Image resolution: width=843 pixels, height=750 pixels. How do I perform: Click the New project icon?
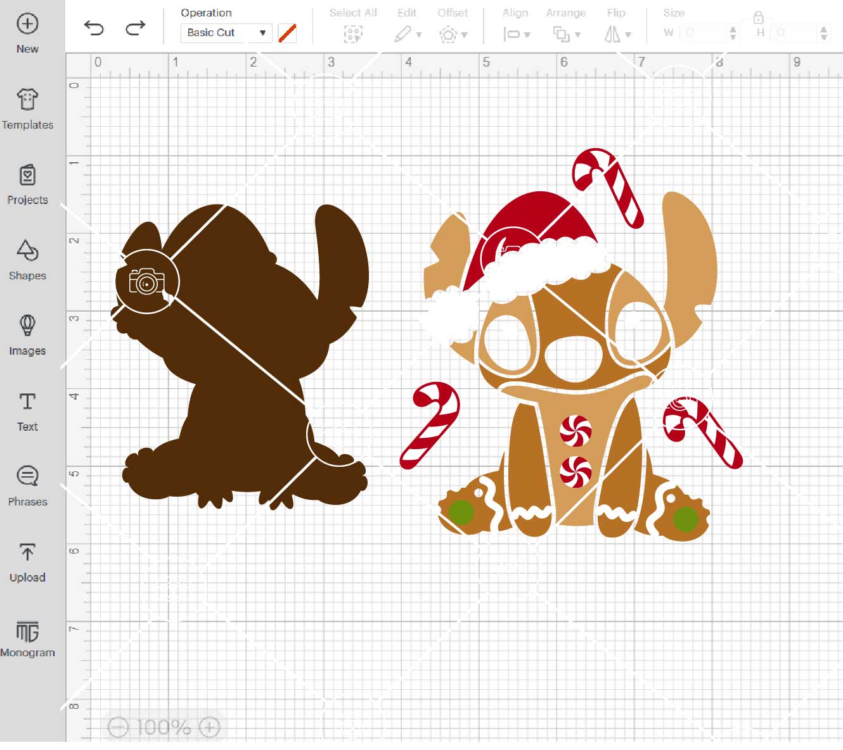[27, 24]
